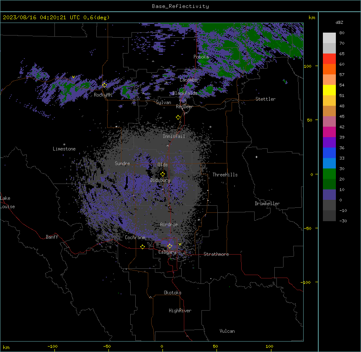Click the Okotoks label

[173, 293]
